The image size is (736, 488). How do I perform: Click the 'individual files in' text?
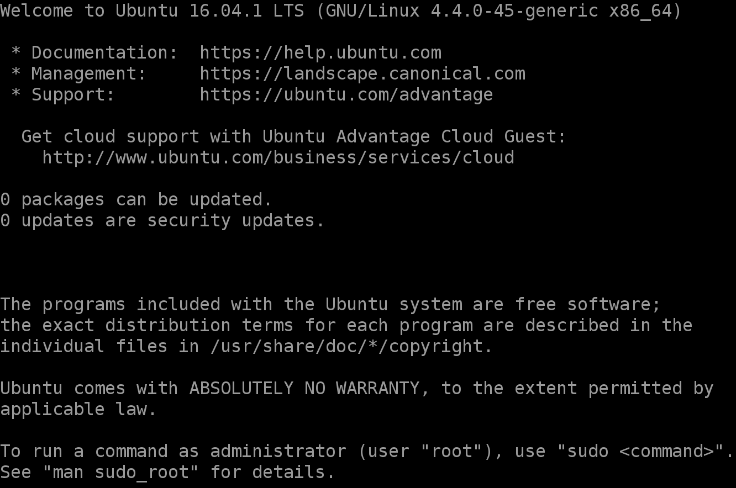click(x=99, y=347)
